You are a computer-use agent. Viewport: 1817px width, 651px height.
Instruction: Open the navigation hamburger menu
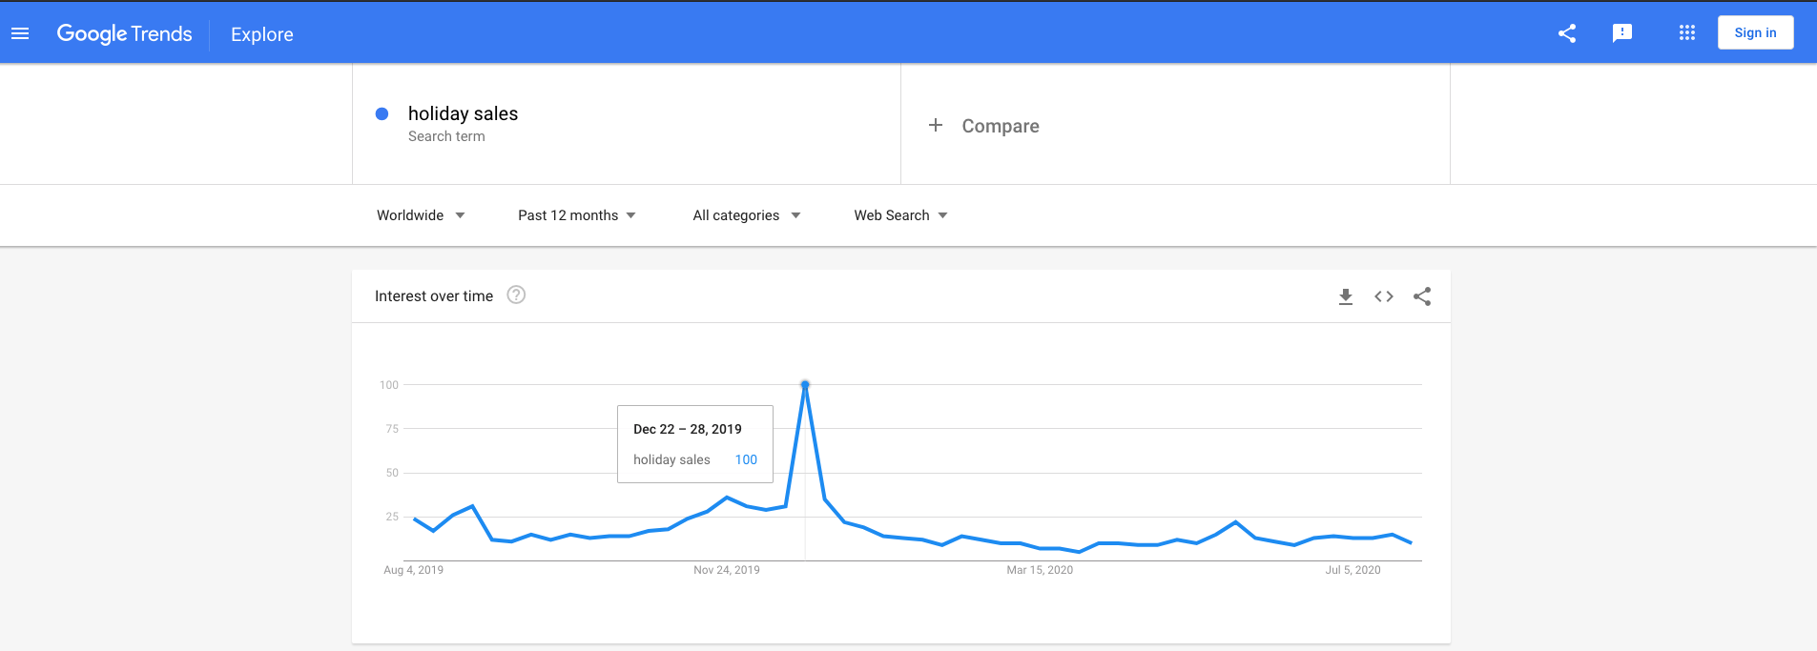point(20,31)
